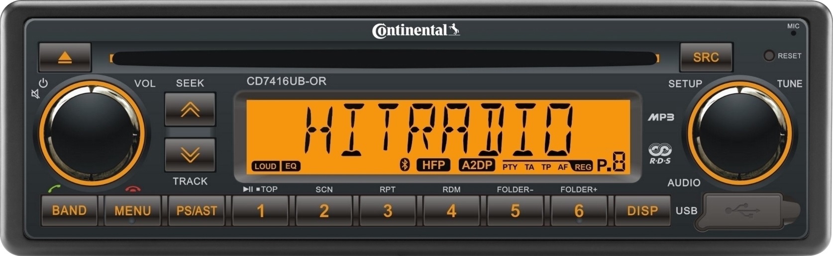Click the mute power symbol near volume knob
Screen dimensions: 833x256
click(x=39, y=88)
